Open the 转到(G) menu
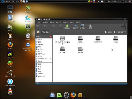This screenshot has width=132, height=99. point(59,22)
